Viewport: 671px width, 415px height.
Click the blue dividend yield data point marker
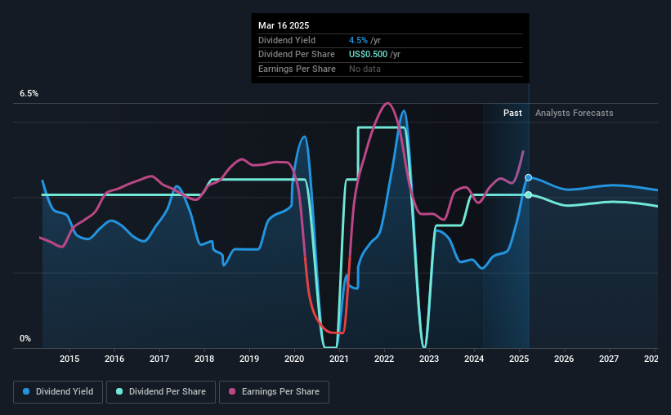[x=529, y=177]
